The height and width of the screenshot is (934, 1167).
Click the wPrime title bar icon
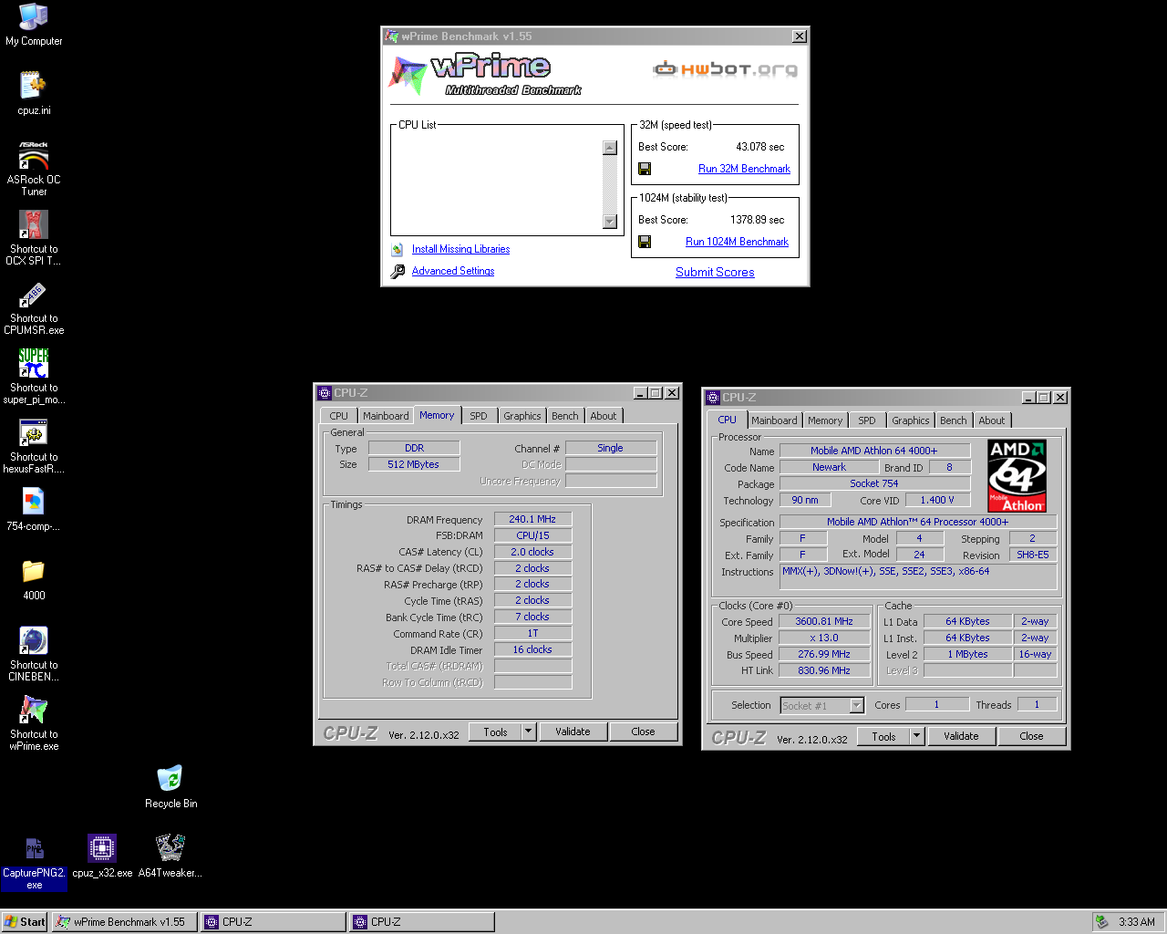[x=392, y=36]
